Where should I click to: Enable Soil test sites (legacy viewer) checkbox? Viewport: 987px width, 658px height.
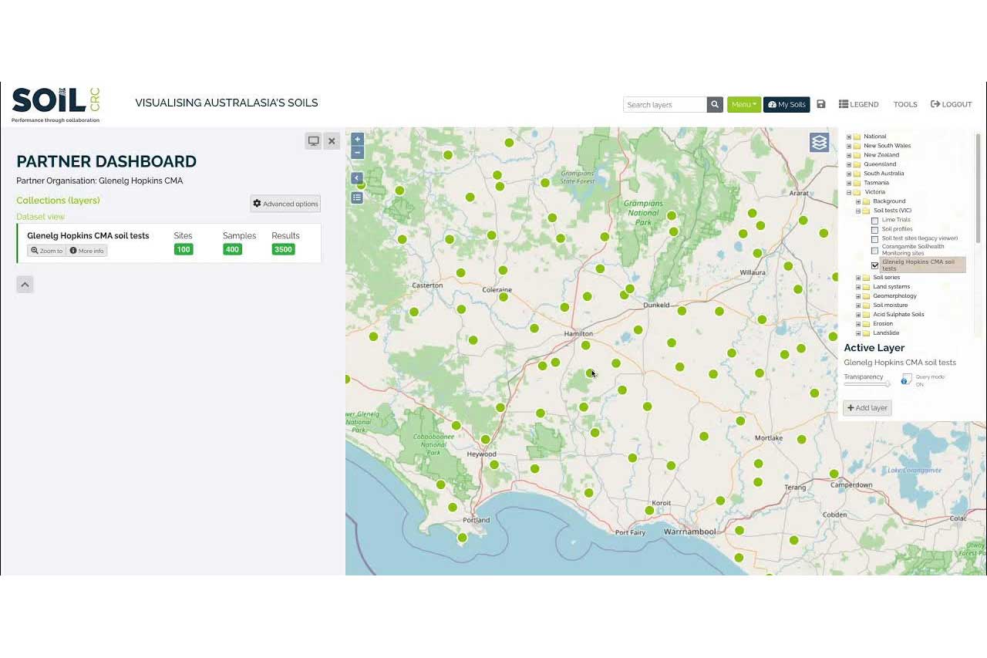(874, 239)
